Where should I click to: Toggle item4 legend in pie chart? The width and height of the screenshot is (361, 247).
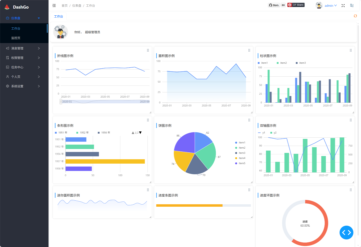(240, 158)
